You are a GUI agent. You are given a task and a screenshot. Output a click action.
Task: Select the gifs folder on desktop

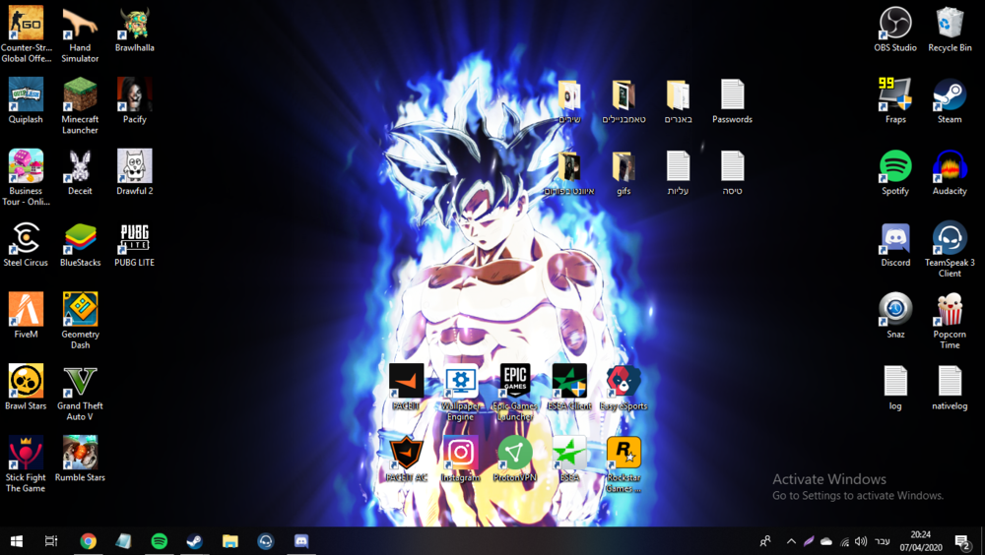click(x=624, y=168)
